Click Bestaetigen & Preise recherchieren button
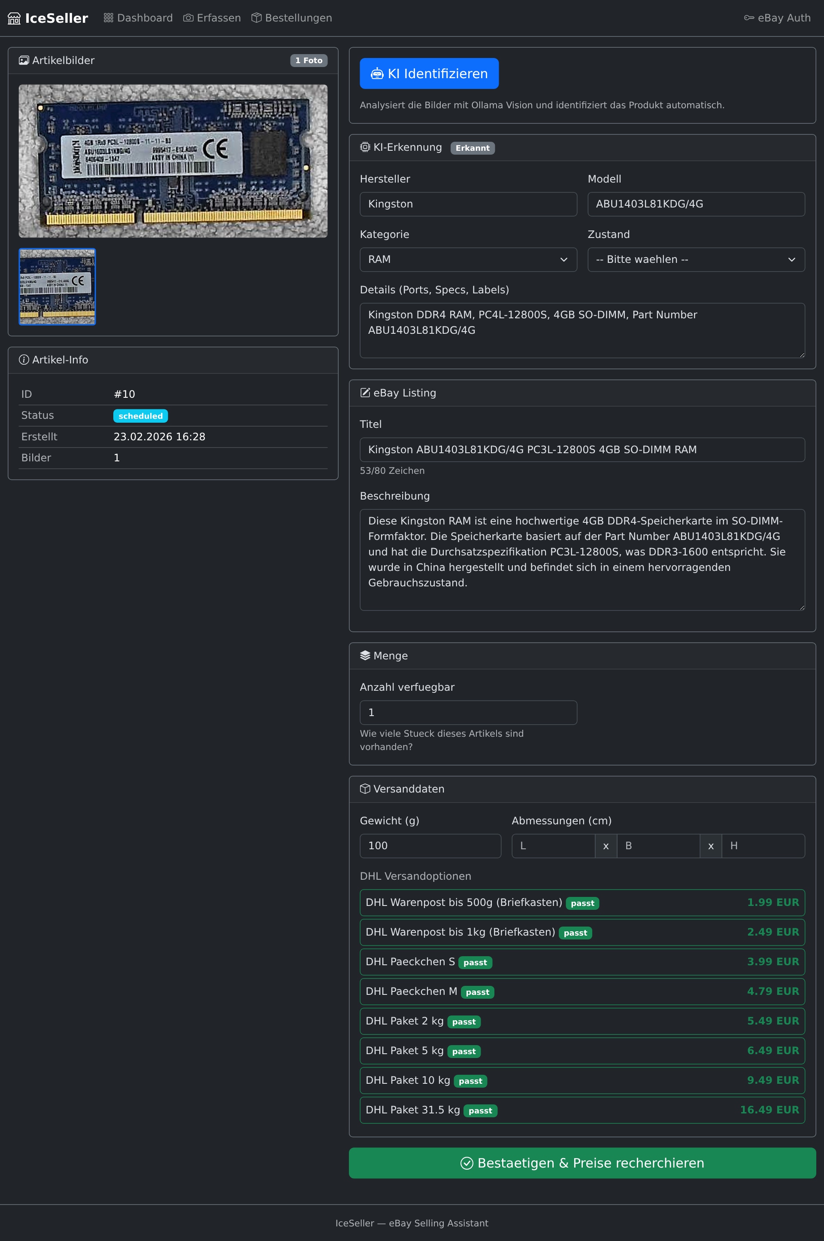 coord(582,1163)
